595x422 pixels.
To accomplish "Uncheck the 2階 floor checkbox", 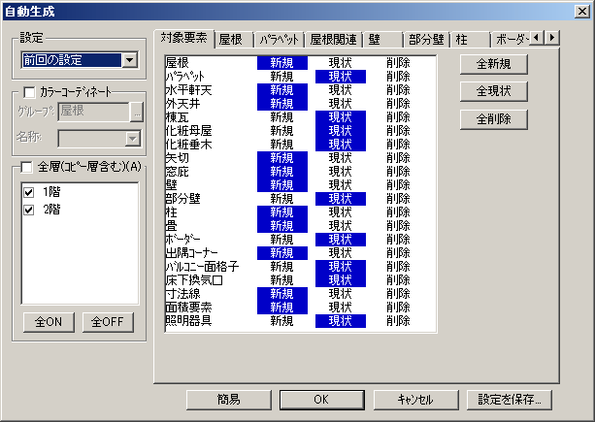I will 28,210.
